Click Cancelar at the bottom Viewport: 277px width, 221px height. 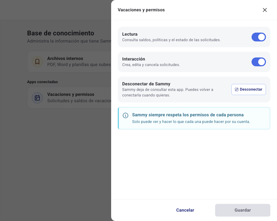185,210
